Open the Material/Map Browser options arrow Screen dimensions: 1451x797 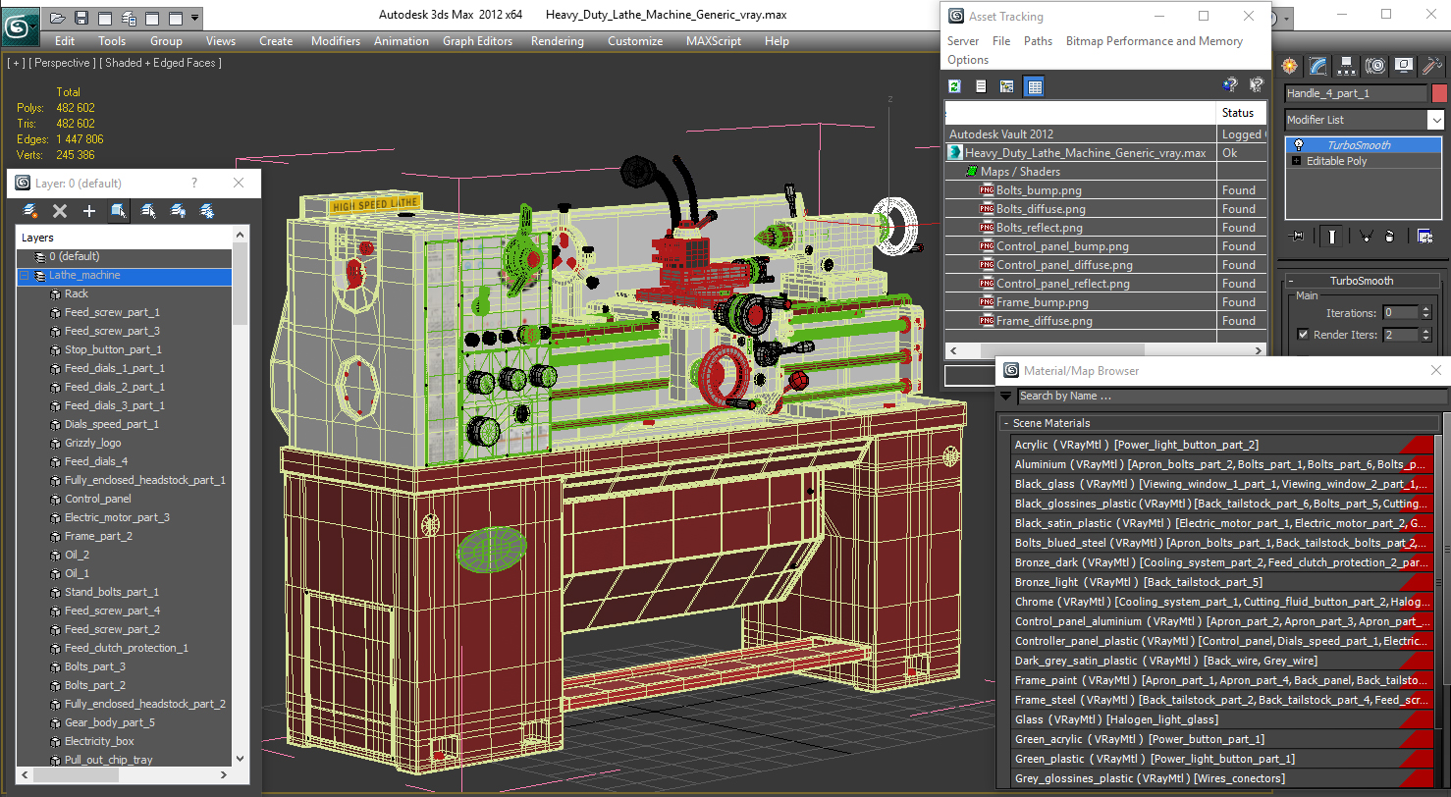coord(1005,397)
